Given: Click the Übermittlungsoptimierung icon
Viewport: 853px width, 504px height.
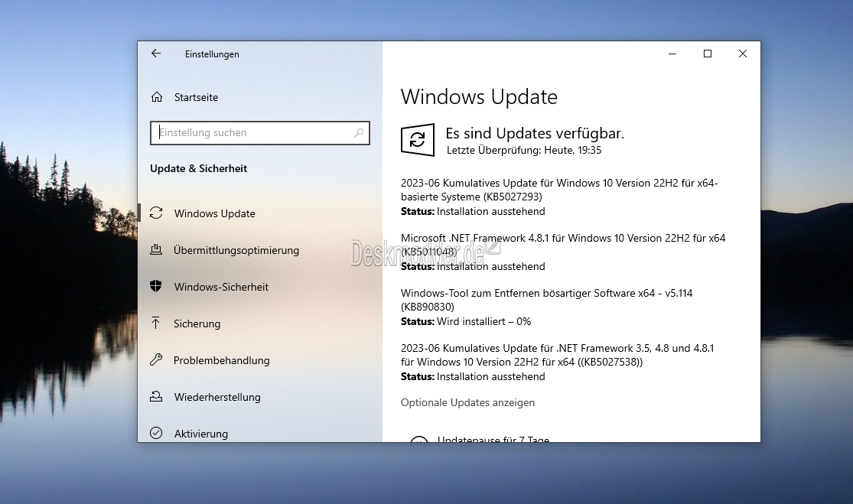Looking at the screenshot, I should click(x=156, y=249).
